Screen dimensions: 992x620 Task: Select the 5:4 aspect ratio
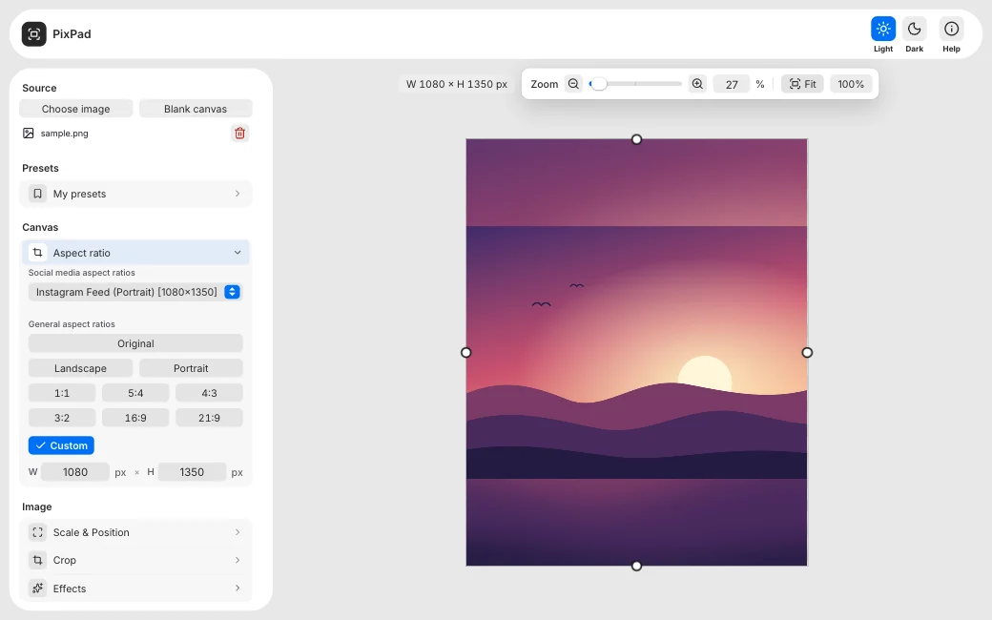[135, 393]
